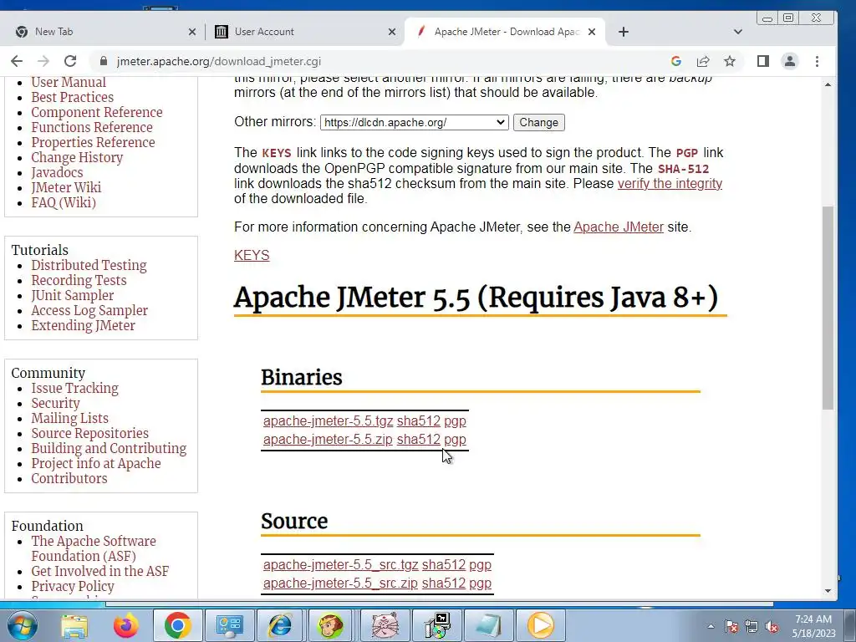Viewport: 856px width, 642px height.
Task: Download apache-jmeter-5.5.tgz binary
Action: tap(328, 421)
